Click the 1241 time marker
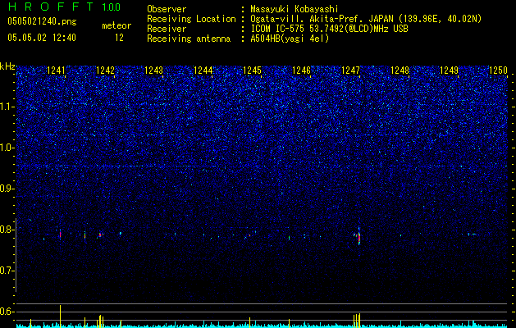Image resolution: width=516 pixels, height=328 pixels. pos(56,70)
